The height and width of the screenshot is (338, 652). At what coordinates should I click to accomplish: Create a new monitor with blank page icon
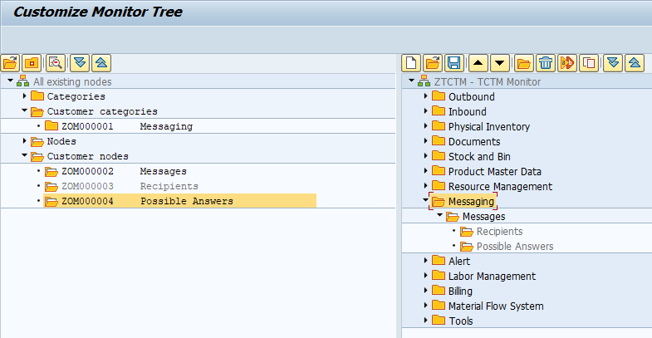point(410,62)
